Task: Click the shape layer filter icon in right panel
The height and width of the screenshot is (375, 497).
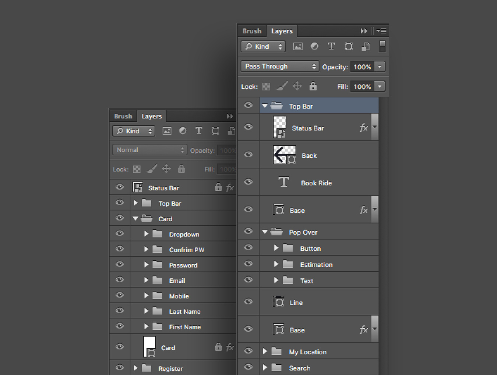Action: [348, 46]
